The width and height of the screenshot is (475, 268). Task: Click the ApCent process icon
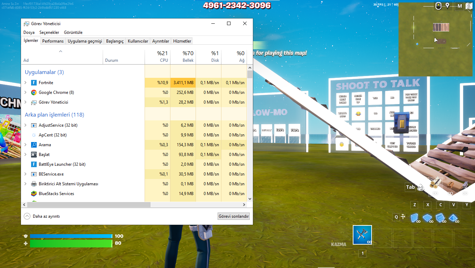click(34, 135)
